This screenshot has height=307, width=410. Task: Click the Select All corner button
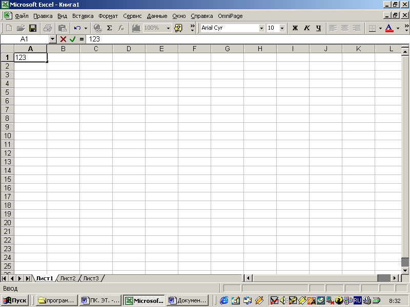click(7, 49)
